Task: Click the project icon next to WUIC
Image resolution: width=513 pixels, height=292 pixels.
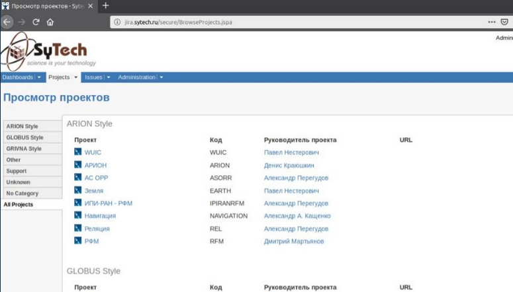Action: 77,153
